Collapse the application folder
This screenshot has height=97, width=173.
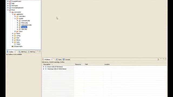coord(13,14)
